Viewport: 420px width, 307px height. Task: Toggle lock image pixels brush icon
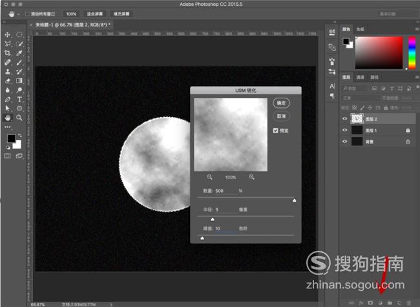[362, 108]
